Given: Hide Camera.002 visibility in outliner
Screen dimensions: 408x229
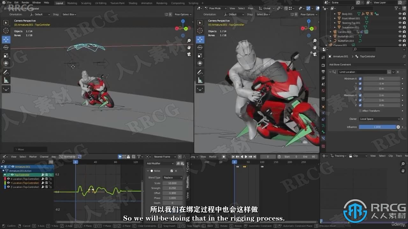Looking at the screenshot, I should (400, 32).
